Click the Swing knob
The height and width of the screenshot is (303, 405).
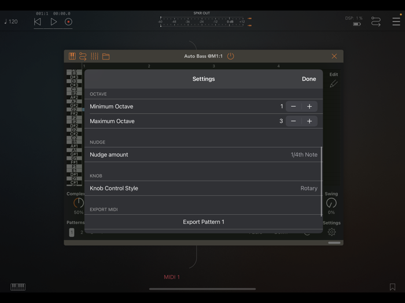click(331, 203)
